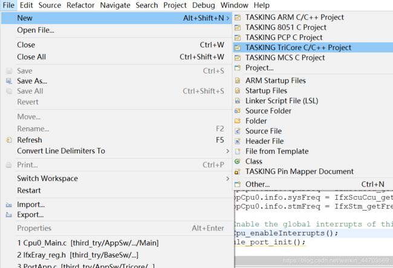Select Linker Script File (LSL) entry
This screenshot has height=268, width=393.
(313, 101)
